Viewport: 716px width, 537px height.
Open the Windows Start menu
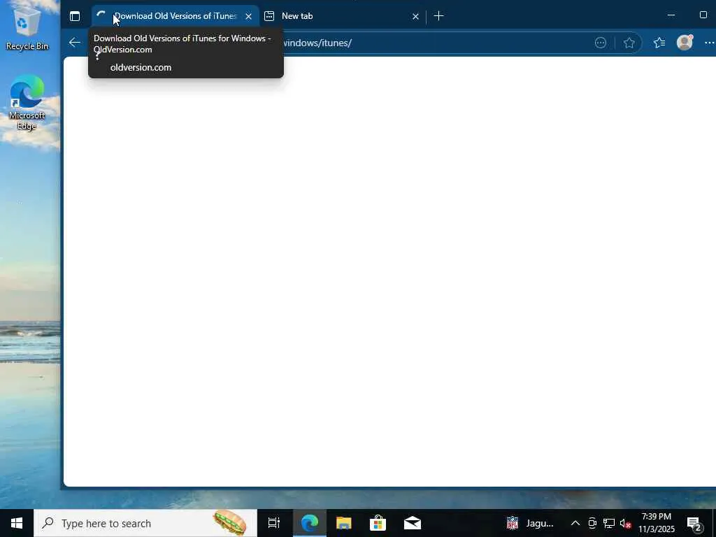click(17, 523)
